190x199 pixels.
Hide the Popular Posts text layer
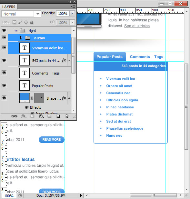4,85
